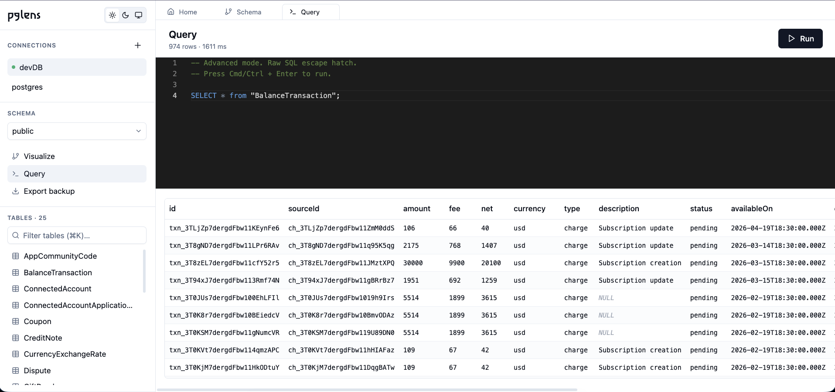
Task: Click the Visualize branch icon
Action: (x=16, y=156)
